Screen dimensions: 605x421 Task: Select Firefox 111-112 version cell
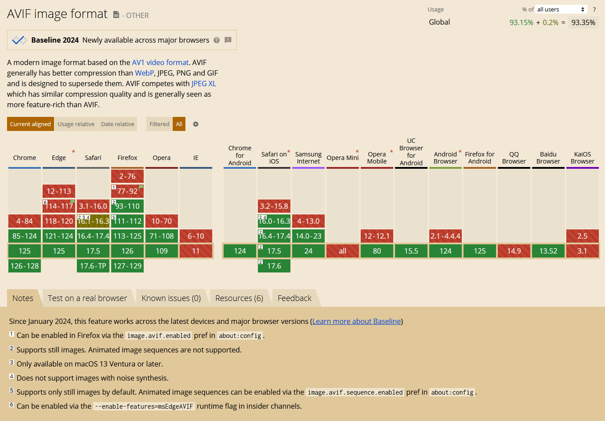tap(127, 221)
